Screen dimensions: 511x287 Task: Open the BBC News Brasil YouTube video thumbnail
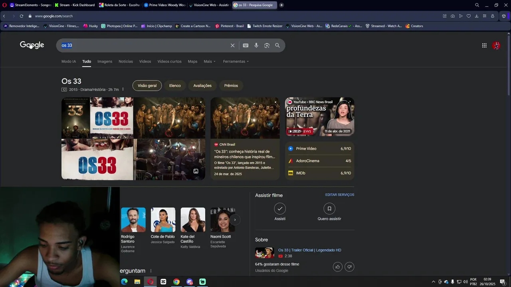coord(319,116)
